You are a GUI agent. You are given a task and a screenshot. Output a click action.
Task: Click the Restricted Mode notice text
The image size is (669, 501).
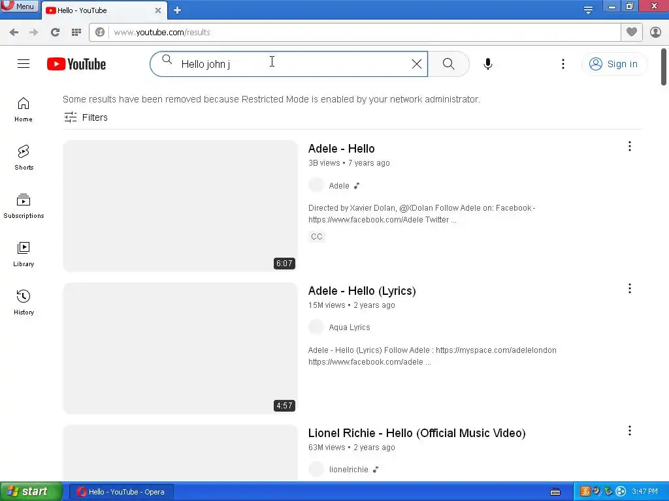tap(271, 99)
